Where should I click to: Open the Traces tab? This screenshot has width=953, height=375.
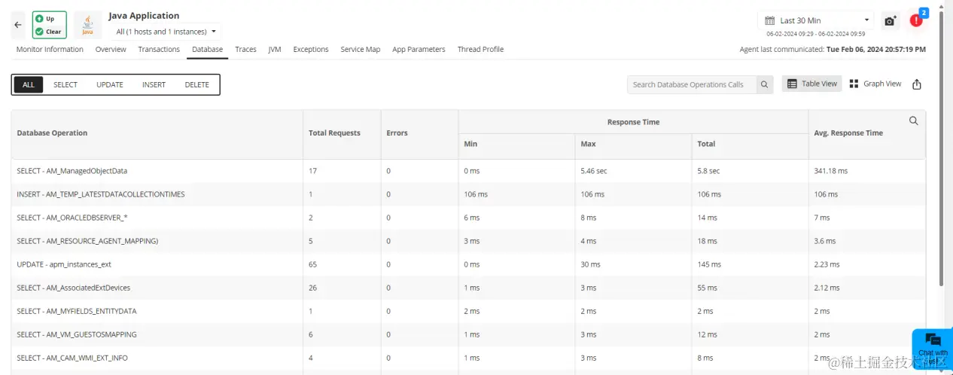(x=245, y=50)
